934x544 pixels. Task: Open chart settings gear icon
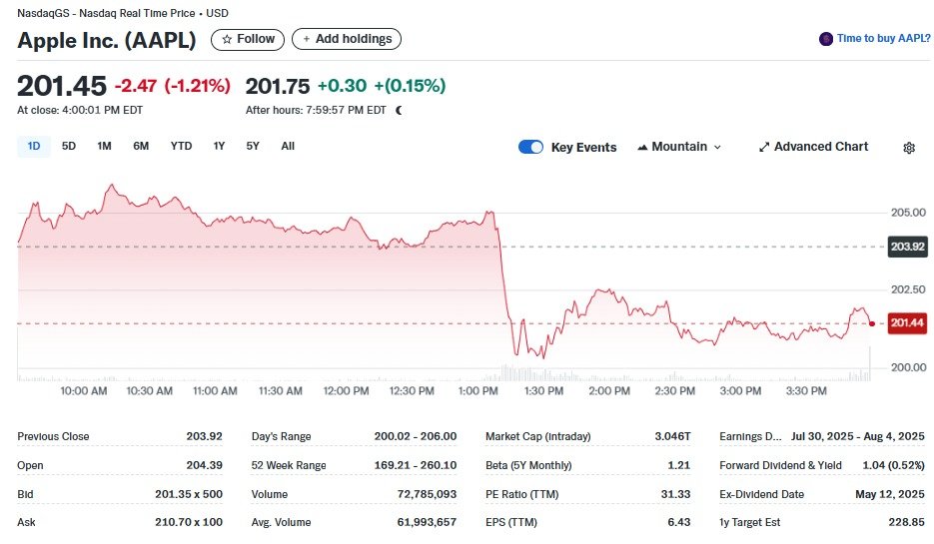(909, 148)
